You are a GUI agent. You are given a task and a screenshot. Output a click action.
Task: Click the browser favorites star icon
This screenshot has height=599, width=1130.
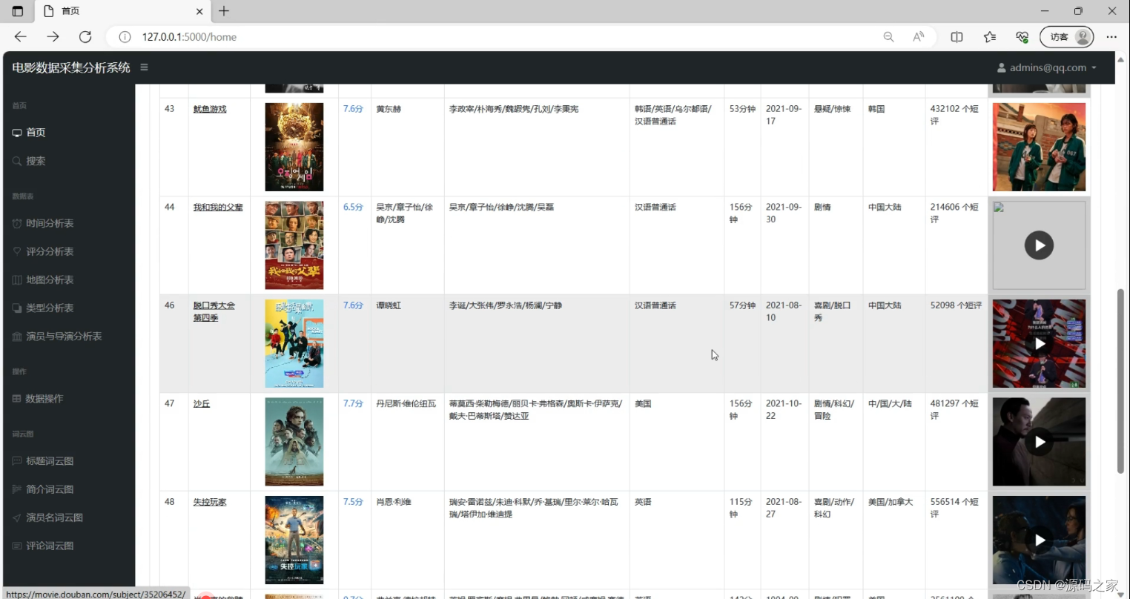[989, 36]
